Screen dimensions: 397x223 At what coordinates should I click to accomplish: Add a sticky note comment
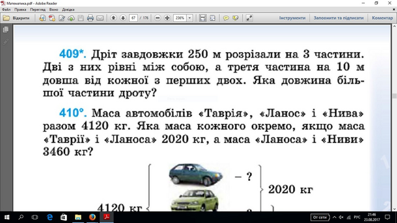click(x=226, y=18)
